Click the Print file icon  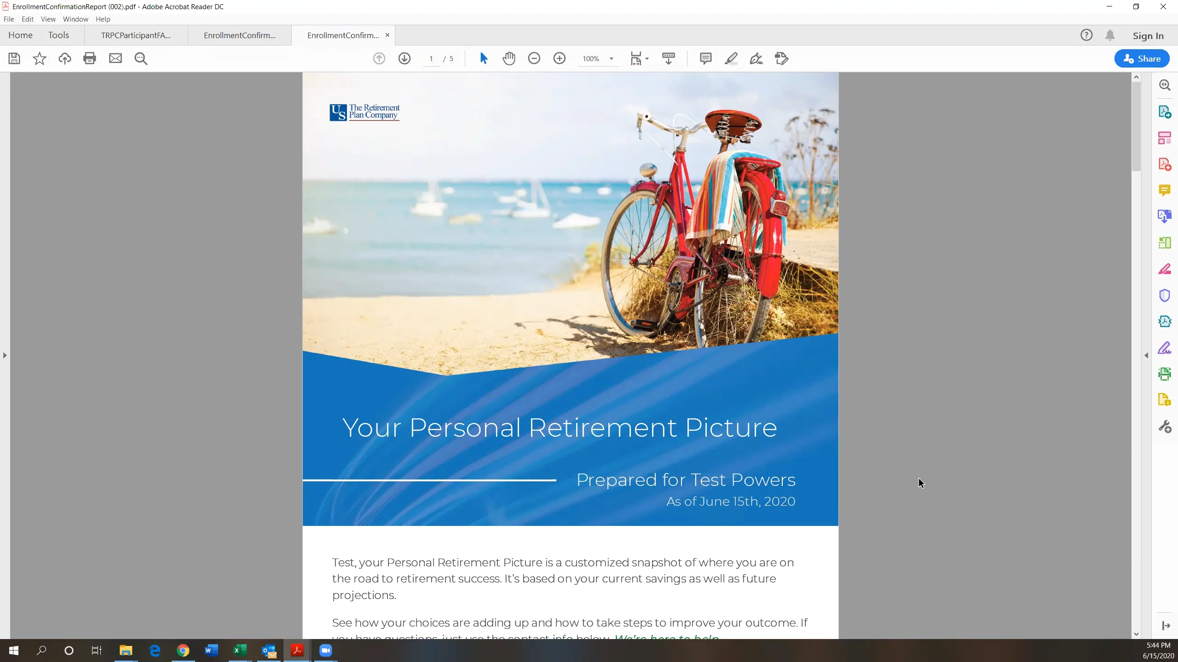[x=90, y=58]
